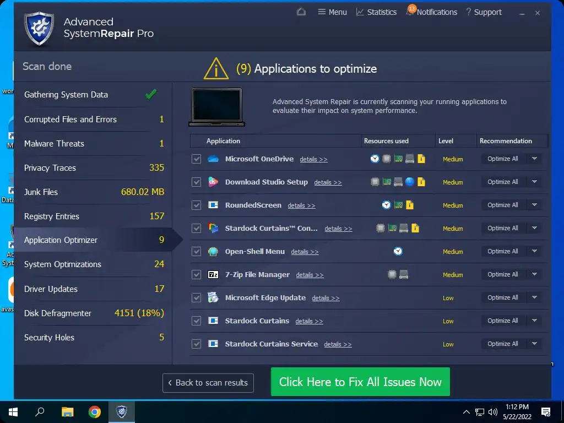Open the taskbar clock showing 1:12 PM

pyautogui.click(x=517, y=412)
